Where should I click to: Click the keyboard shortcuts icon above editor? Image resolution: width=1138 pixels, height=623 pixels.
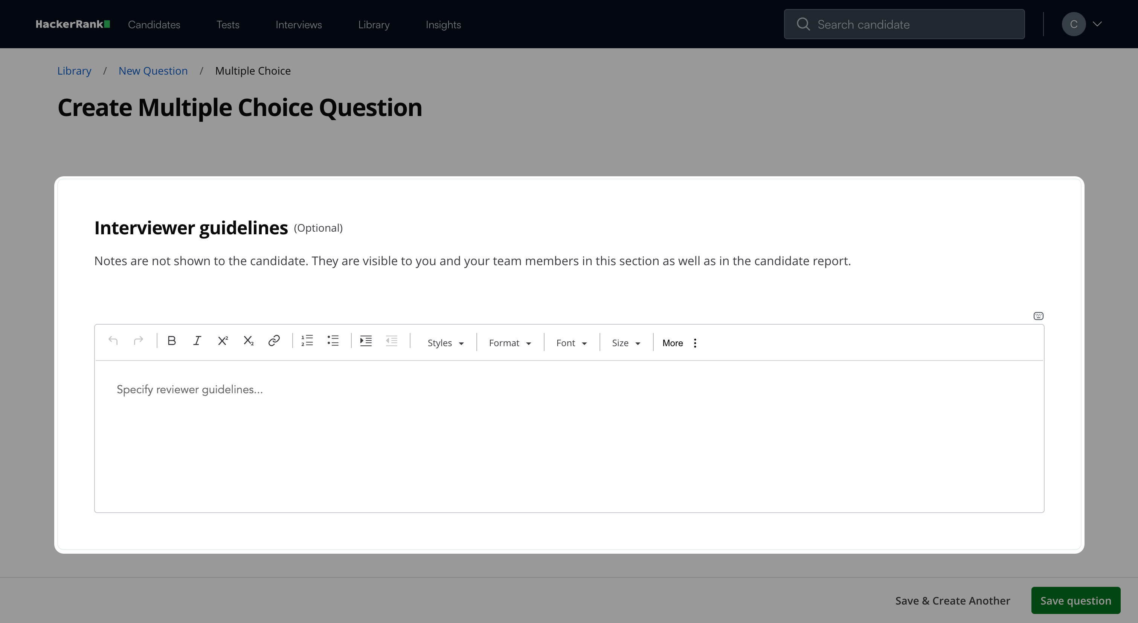[1038, 316]
